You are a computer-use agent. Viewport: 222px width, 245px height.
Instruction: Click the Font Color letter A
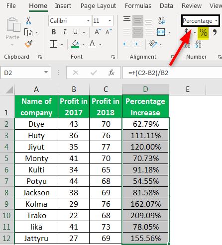click(x=92, y=44)
